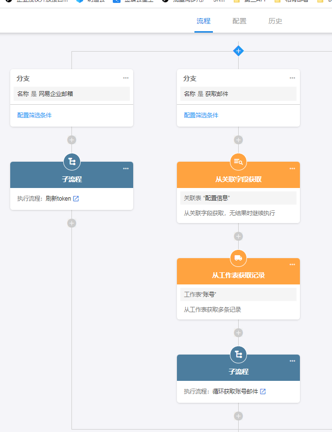Click 配置筛选条件 link in 获取邮件 branch

point(201,115)
